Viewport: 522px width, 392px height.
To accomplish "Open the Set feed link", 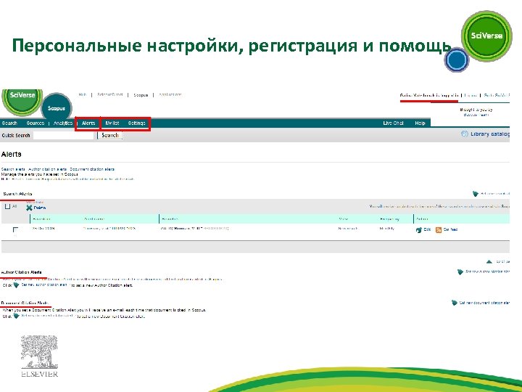I will coord(450,229).
